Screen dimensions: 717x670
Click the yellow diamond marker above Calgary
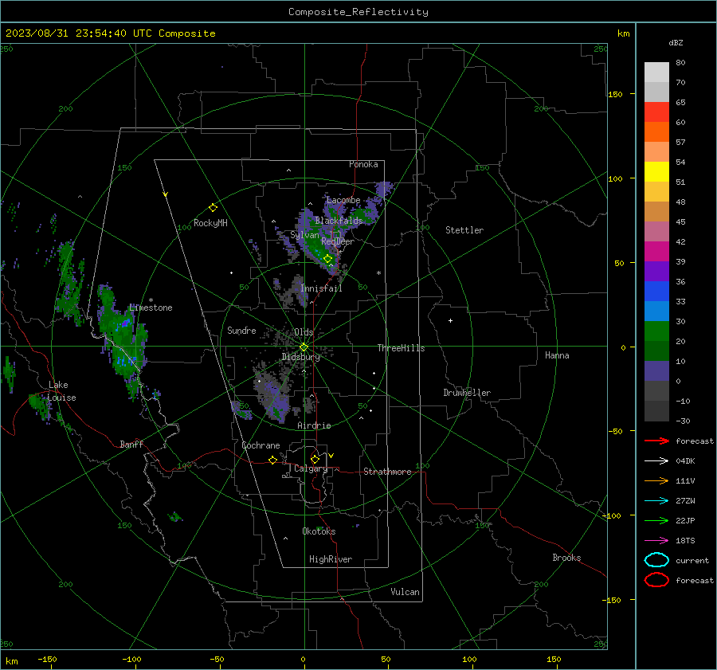click(x=315, y=459)
